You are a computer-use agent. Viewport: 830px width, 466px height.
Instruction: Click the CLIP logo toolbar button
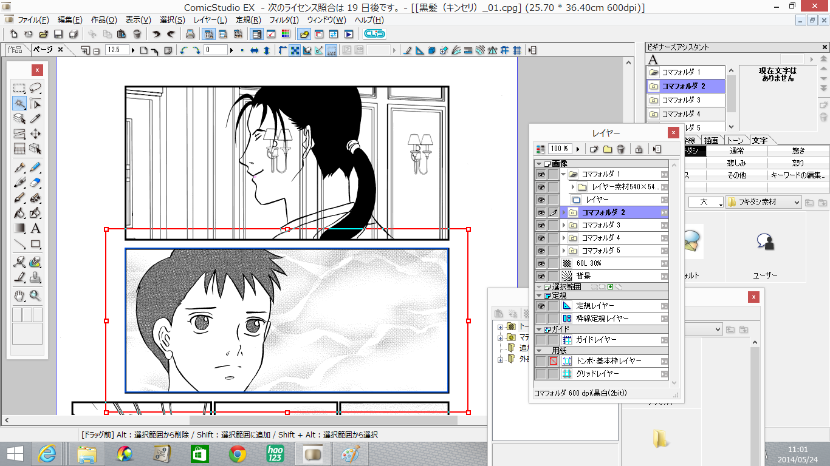click(374, 34)
